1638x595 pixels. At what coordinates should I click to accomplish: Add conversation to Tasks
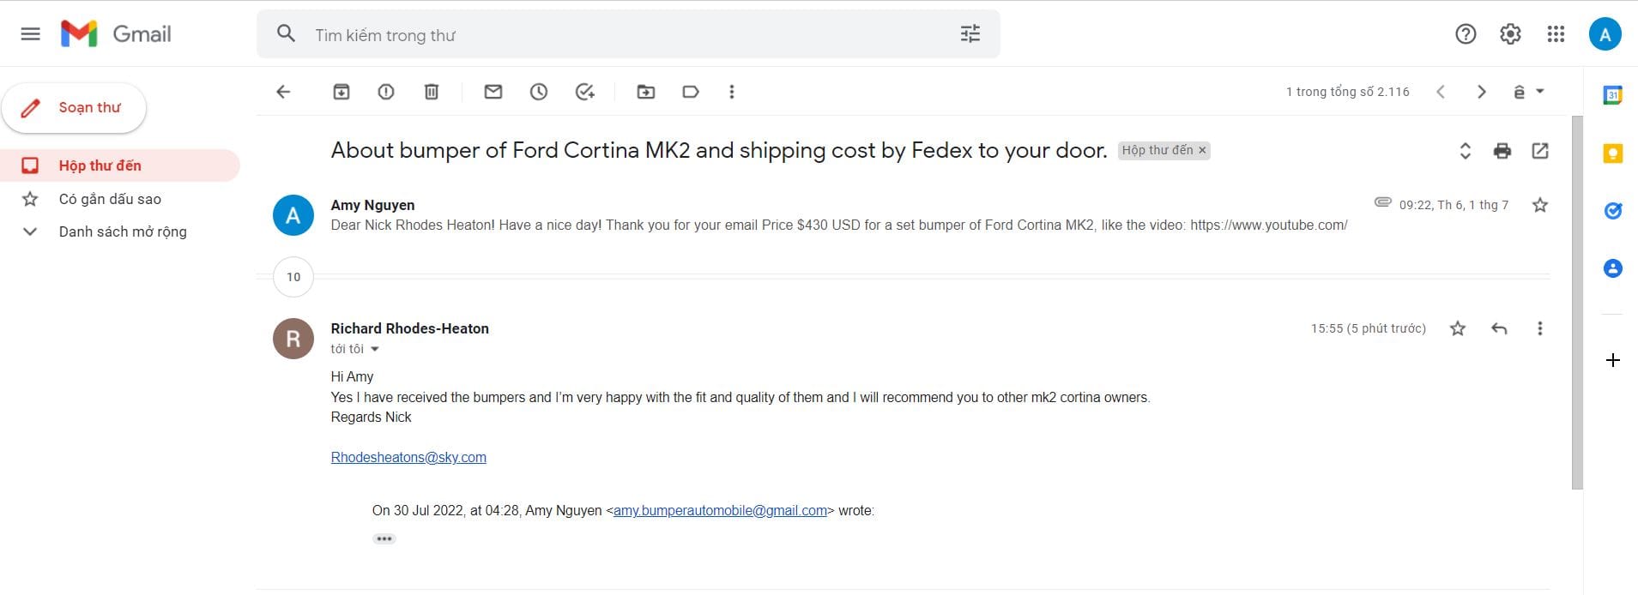(x=585, y=92)
